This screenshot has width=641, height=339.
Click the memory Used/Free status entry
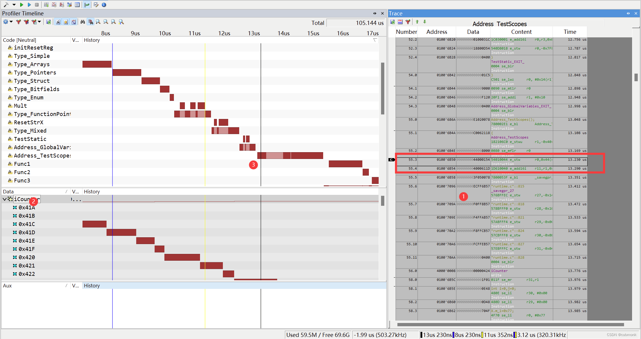(318, 335)
